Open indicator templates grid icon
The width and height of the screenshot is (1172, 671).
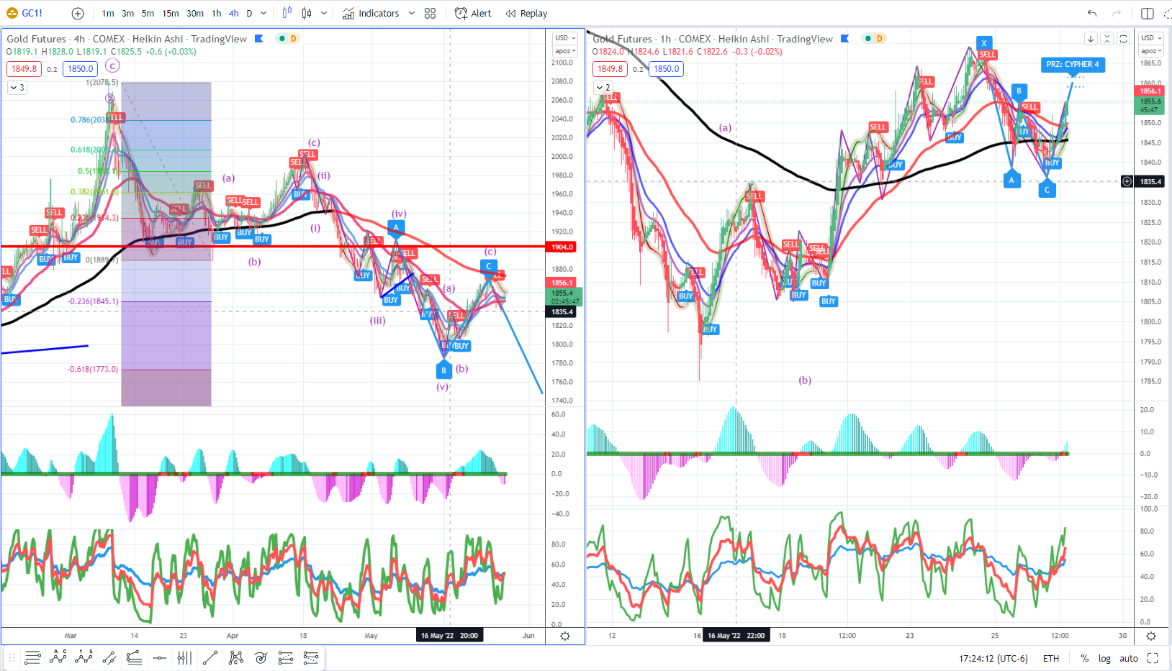[431, 13]
